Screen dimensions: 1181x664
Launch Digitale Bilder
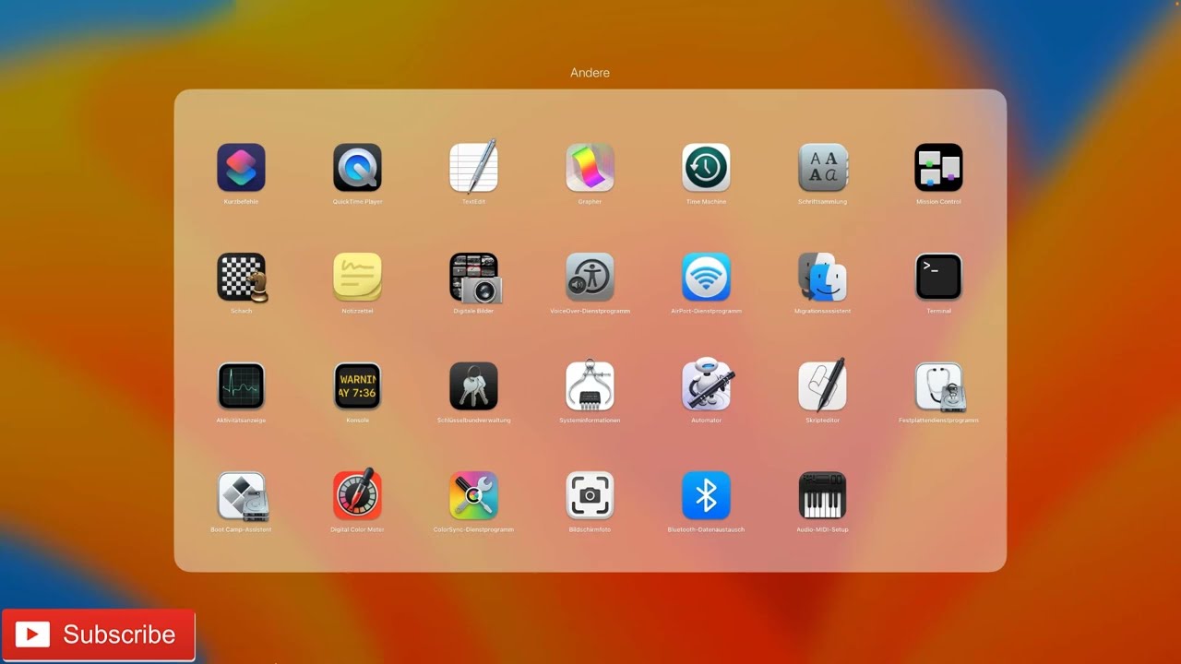(x=474, y=278)
